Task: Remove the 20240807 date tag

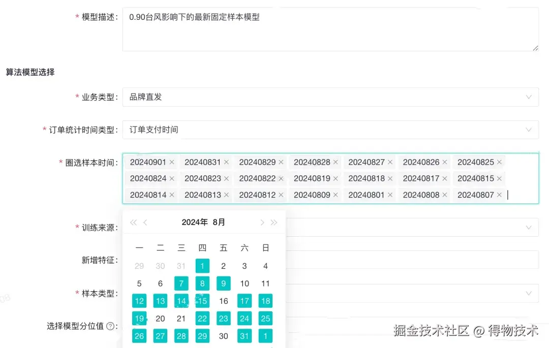Action: (x=499, y=195)
